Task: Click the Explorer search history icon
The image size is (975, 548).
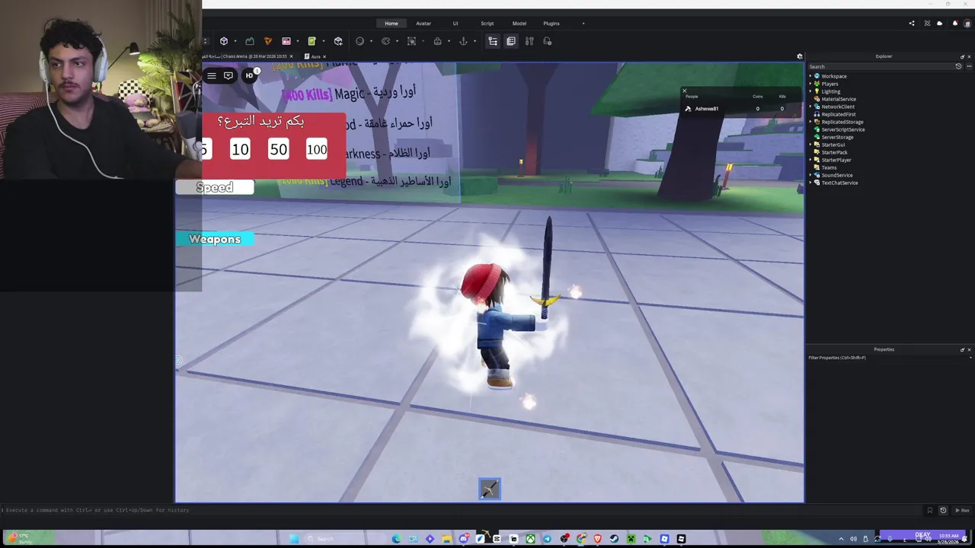Action: pyautogui.click(x=958, y=66)
